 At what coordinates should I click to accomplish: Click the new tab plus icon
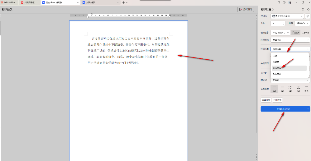pos(123,2)
